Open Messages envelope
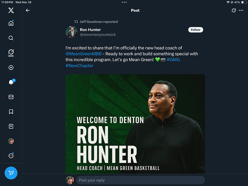 click(x=11, y=97)
